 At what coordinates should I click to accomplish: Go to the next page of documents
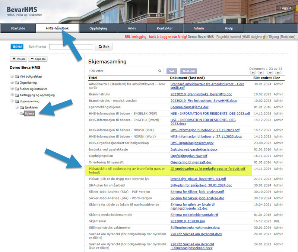click(271, 73)
